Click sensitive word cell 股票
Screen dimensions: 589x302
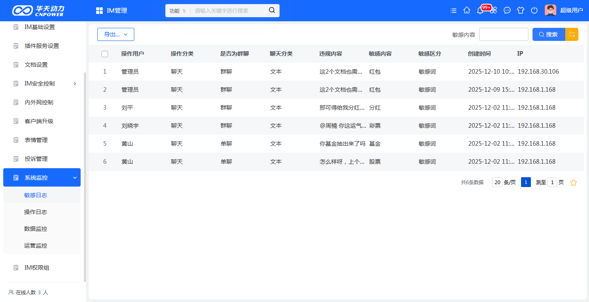click(x=375, y=162)
